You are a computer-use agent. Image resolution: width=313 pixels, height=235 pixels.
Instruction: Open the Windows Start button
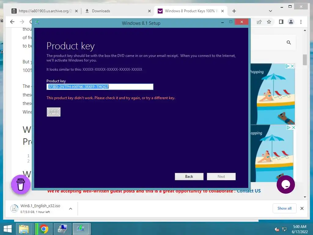coord(7,229)
